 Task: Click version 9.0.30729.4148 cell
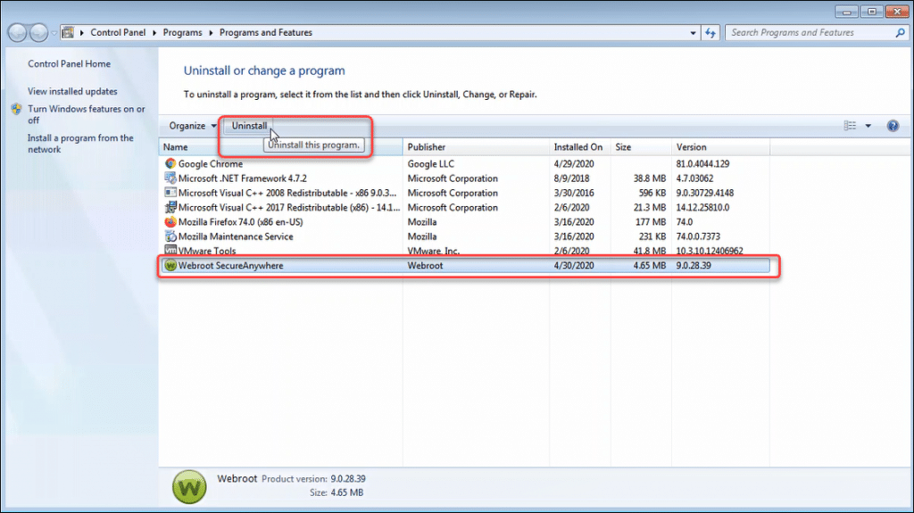tap(705, 193)
